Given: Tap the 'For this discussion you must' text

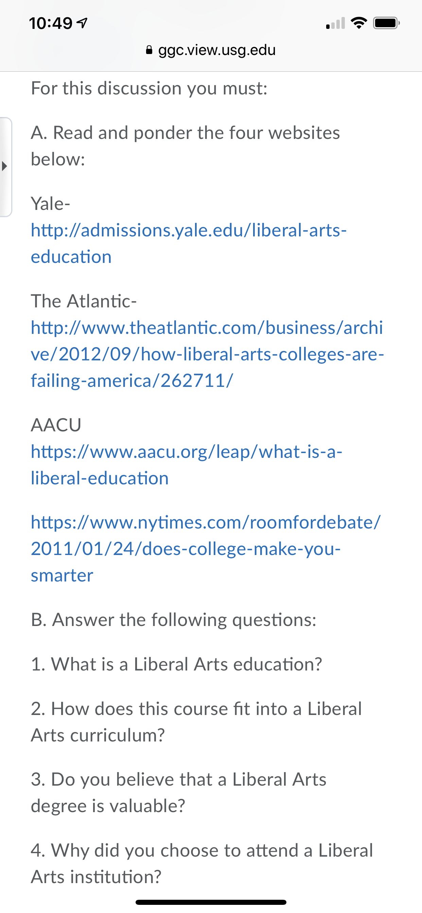Looking at the screenshot, I should 149,88.
